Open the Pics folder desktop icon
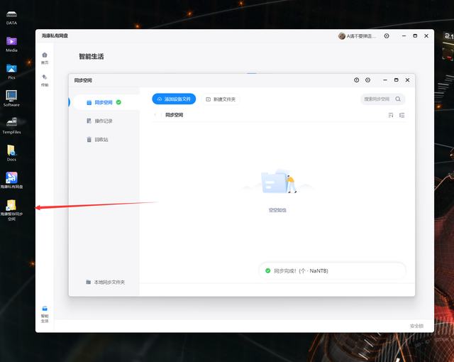 [11, 72]
